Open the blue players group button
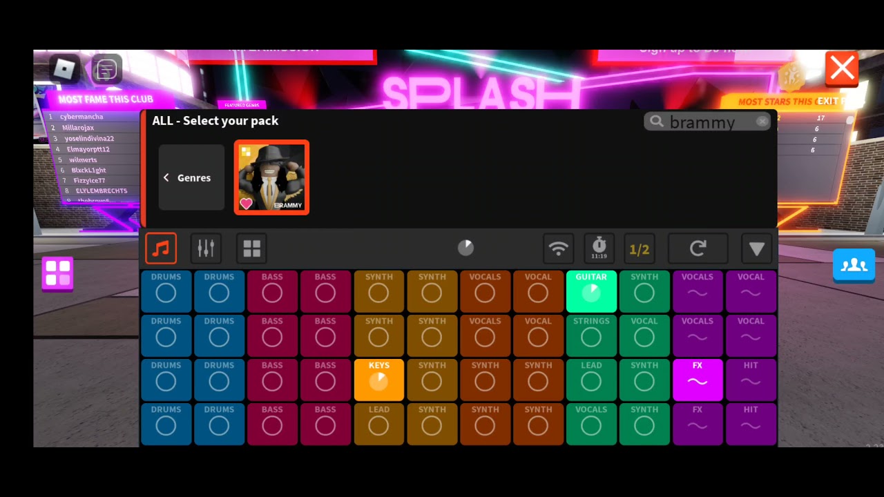Image resolution: width=884 pixels, height=497 pixels. [854, 265]
